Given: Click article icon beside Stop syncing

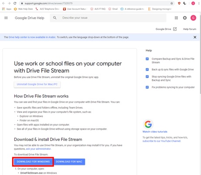Looking at the screenshot, I should tap(147, 77).
